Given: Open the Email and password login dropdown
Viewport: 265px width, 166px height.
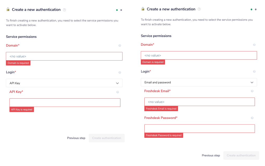Looking at the screenshot, I should pyautogui.click(x=199, y=82).
